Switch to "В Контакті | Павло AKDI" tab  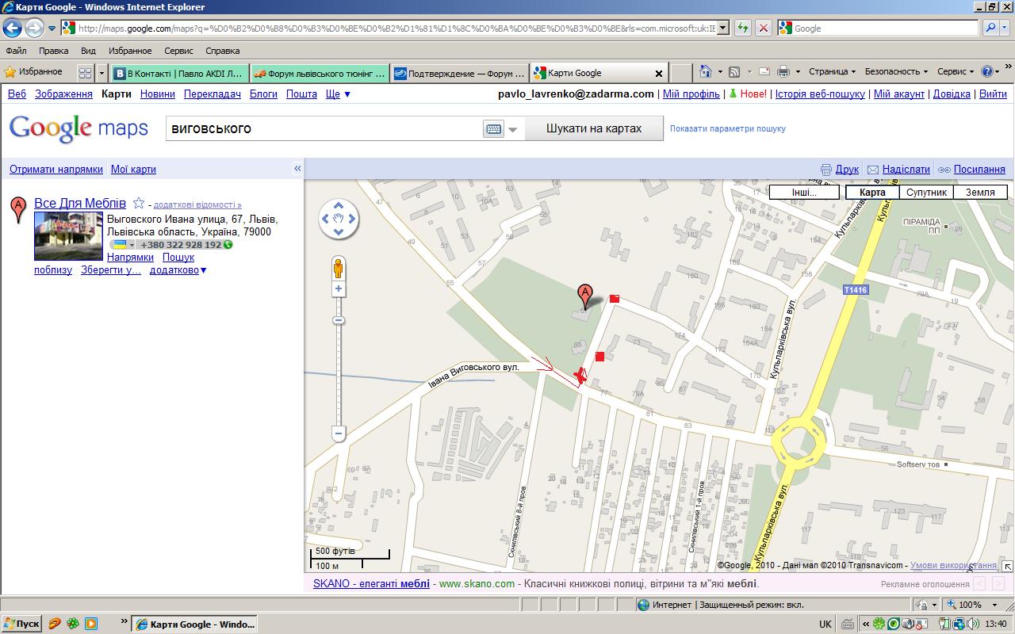tap(179, 73)
